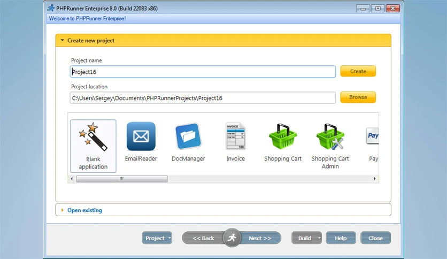The height and width of the screenshot is (259, 447).
Task: Click inside the Project location field
Action: point(203,98)
